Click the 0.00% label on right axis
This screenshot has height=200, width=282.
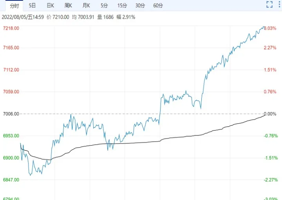pyautogui.click(x=270, y=114)
